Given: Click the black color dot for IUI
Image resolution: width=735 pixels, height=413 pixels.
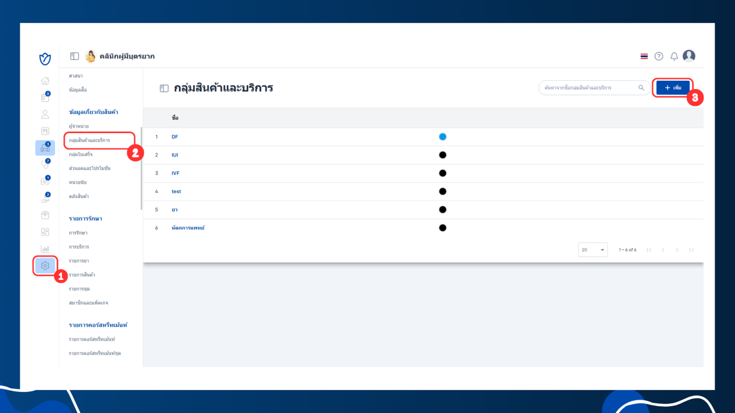Looking at the screenshot, I should (x=443, y=155).
